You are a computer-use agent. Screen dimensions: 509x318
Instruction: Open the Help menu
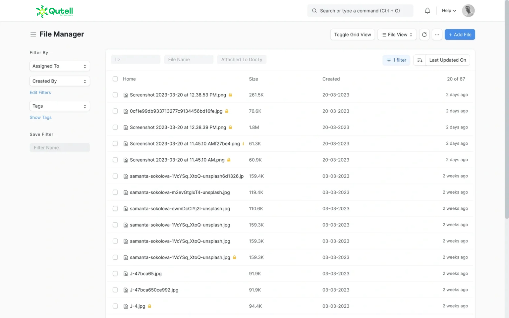pos(449,11)
